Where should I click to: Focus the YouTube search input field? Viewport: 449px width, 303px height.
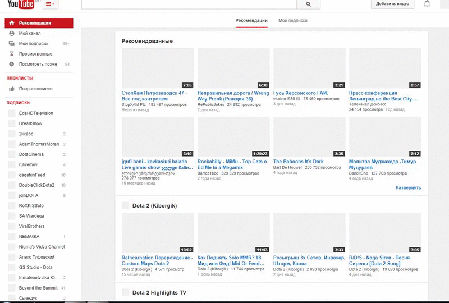click(x=189, y=4)
